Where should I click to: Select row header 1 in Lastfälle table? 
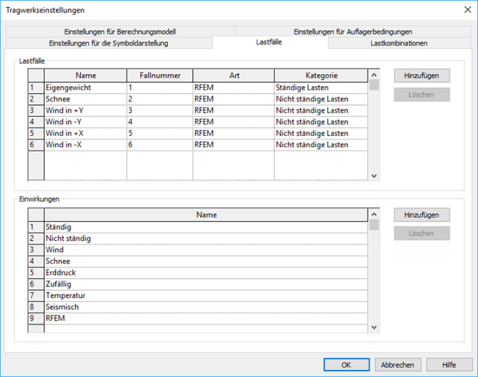(x=36, y=88)
